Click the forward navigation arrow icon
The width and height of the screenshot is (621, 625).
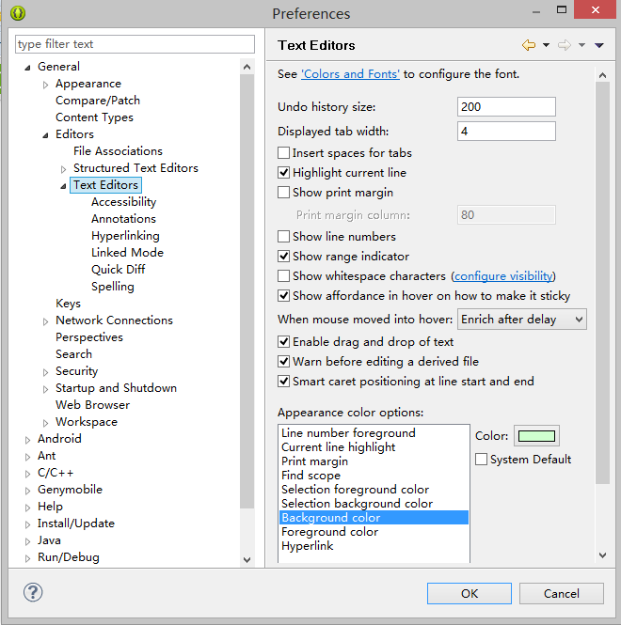click(x=565, y=45)
